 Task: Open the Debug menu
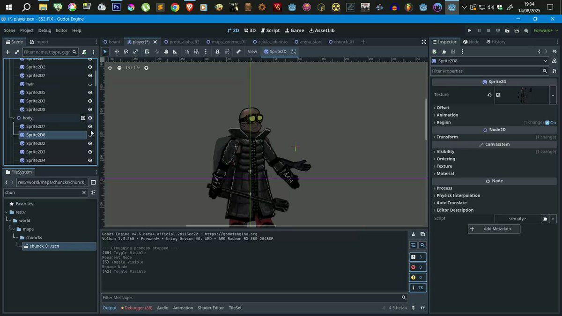[x=44, y=30]
